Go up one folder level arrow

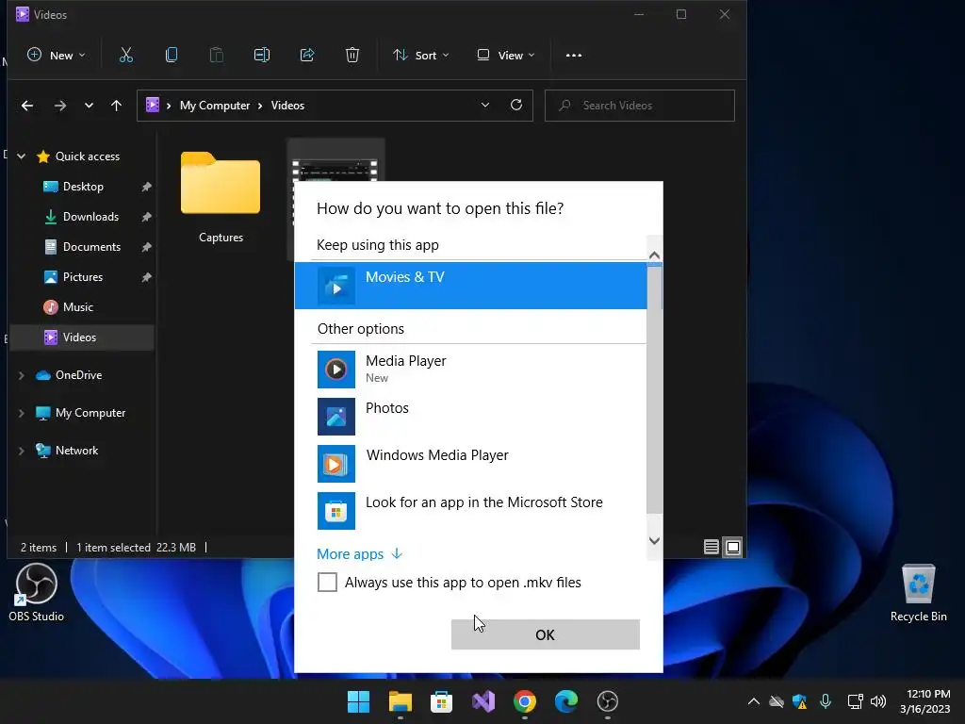[116, 106]
